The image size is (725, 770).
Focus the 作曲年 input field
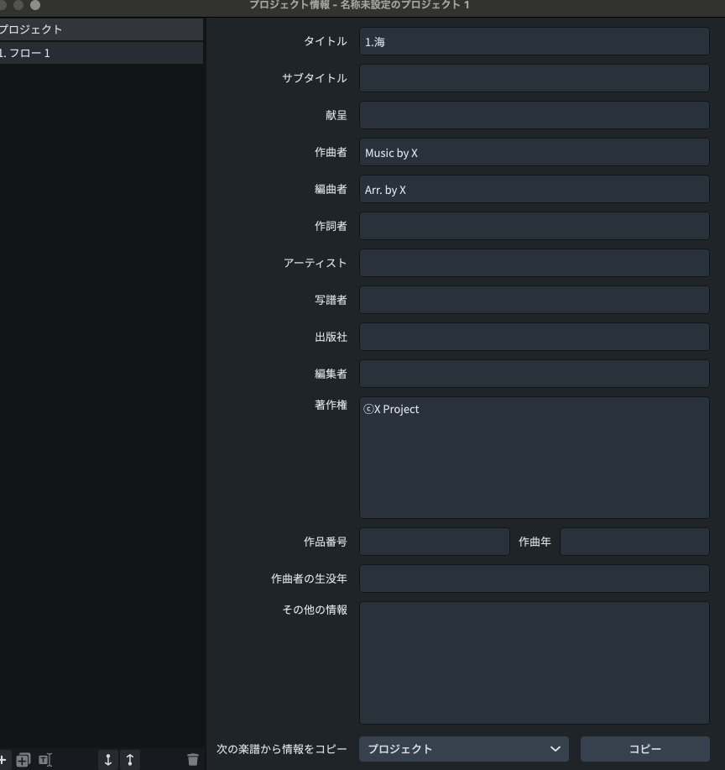(x=634, y=542)
